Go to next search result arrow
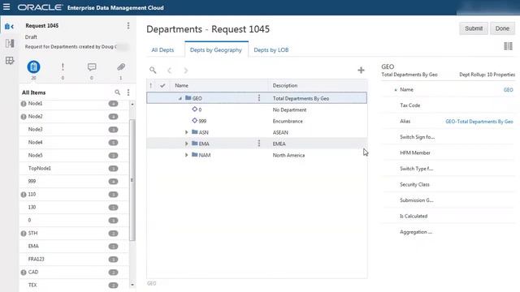 click(186, 71)
